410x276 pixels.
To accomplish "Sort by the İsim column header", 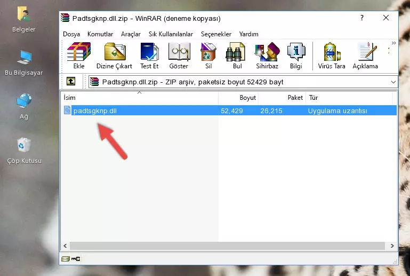I will (140, 97).
